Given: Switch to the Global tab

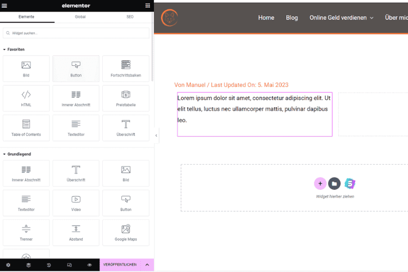Looking at the screenshot, I should (x=80, y=17).
